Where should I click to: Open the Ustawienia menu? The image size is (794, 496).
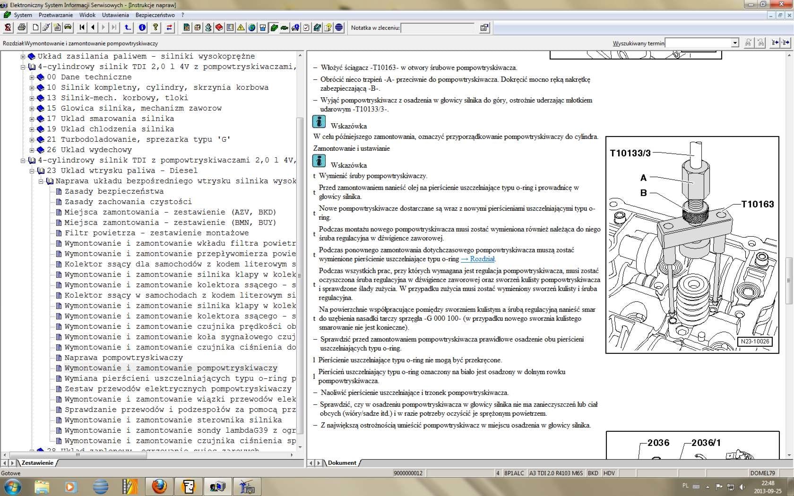pyautogui.click(x=115, y=15)
